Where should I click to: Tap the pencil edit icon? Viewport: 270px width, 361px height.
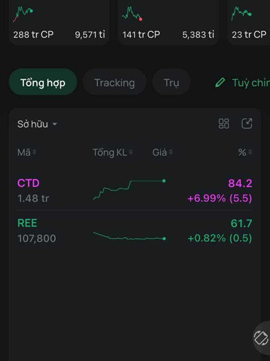[x=220, y=83]
